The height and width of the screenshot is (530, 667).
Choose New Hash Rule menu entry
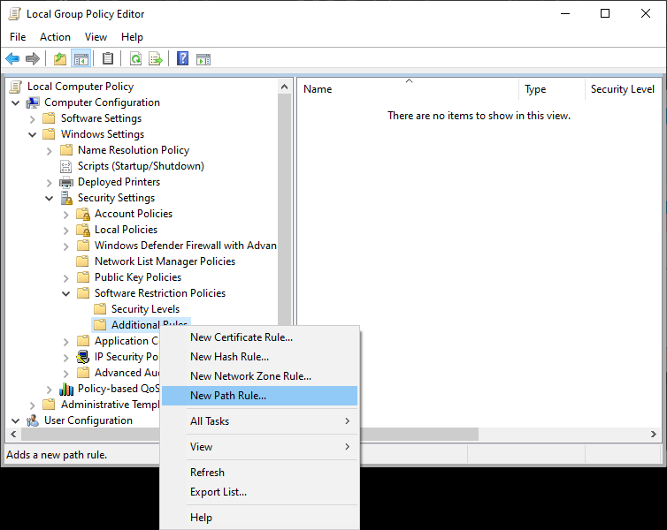[229, 357]
